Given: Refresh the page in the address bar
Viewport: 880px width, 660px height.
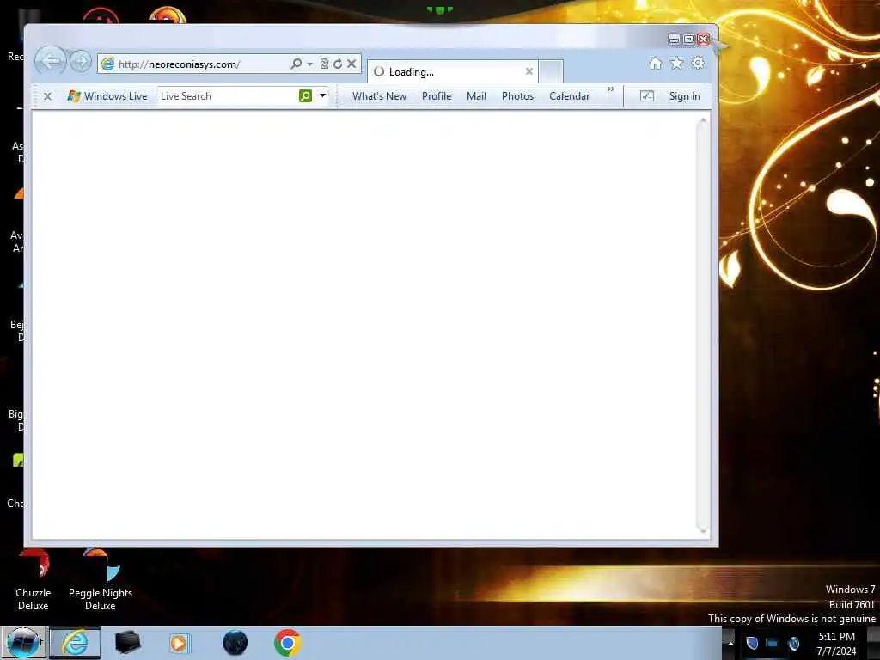Looking at the screenshot, I should click(x=338, y=64).
